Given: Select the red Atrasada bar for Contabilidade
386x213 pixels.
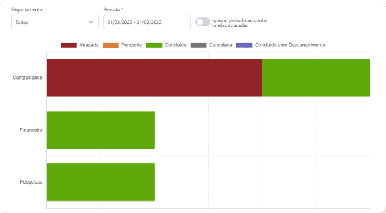Looking at the screenshot, I should [155, 78].
